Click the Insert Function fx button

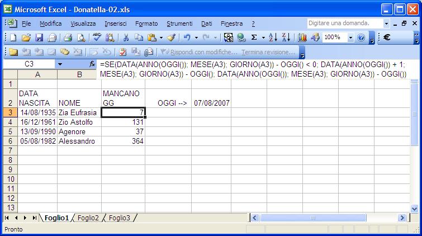point(92,64)
